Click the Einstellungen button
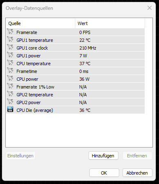 (x=20, y=156)
